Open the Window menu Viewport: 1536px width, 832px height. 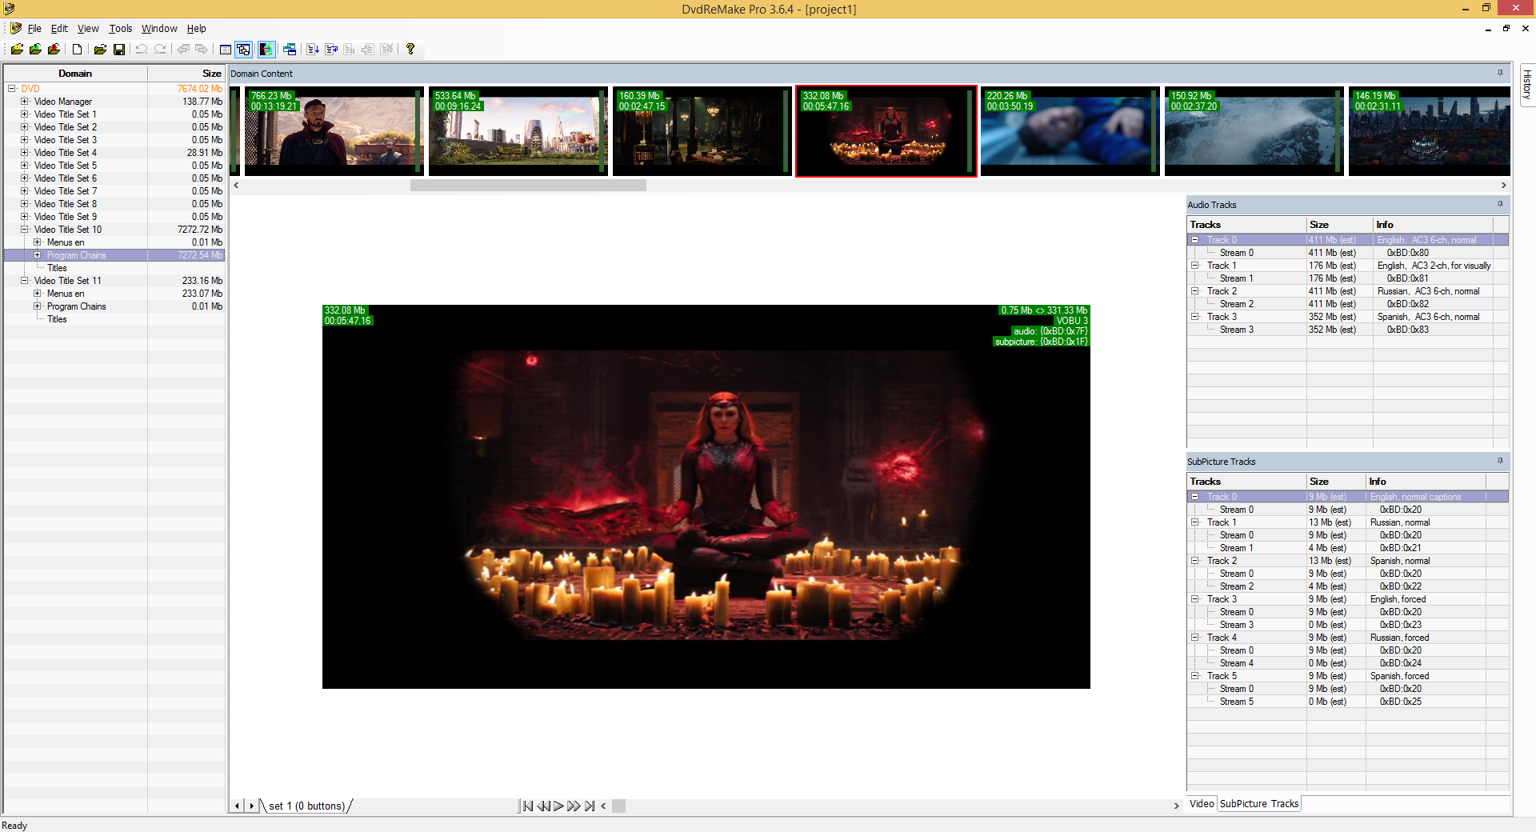159,29
